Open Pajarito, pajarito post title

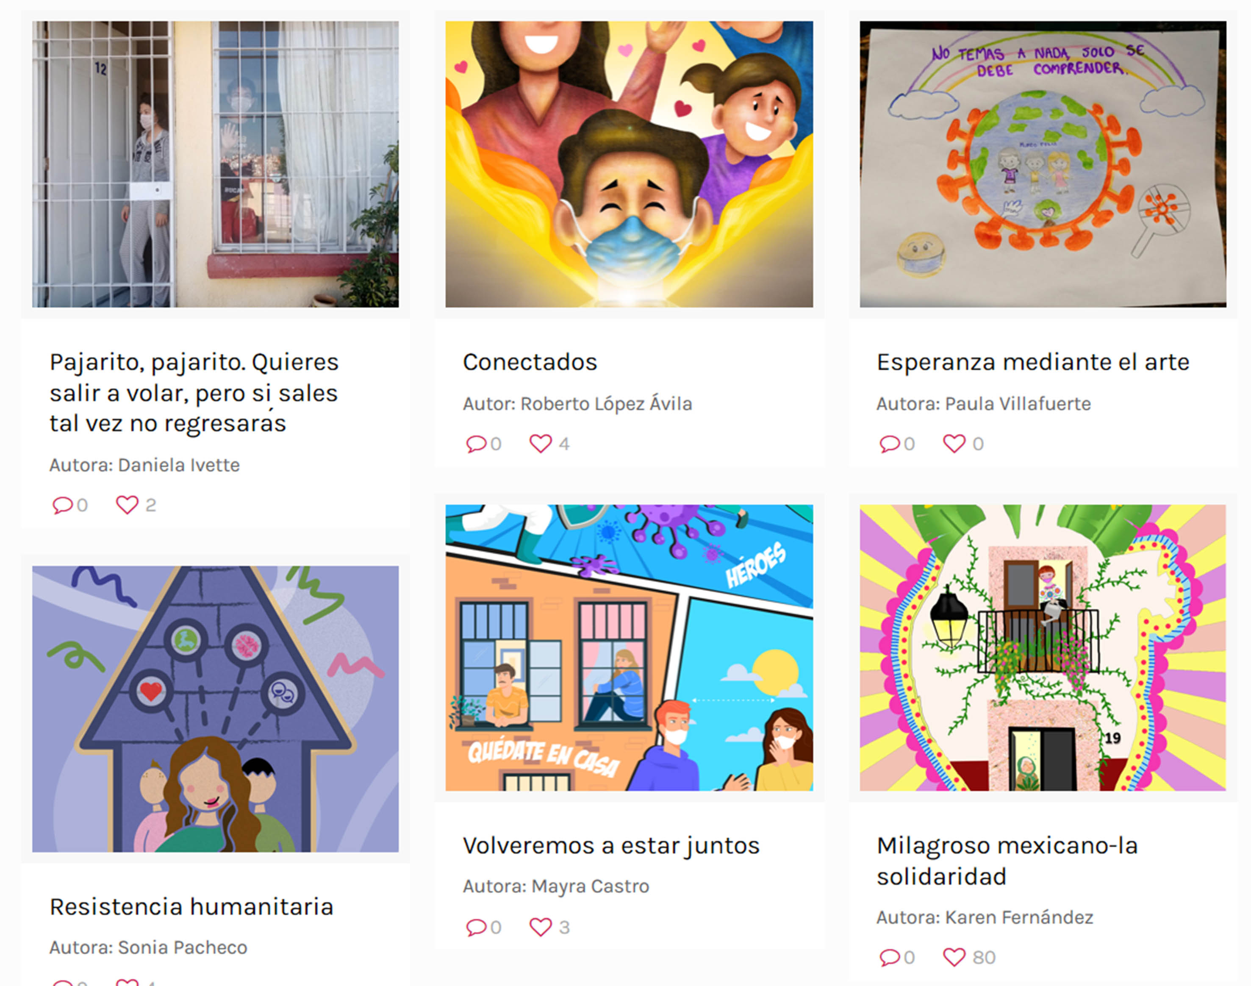[x=194, y=392]
